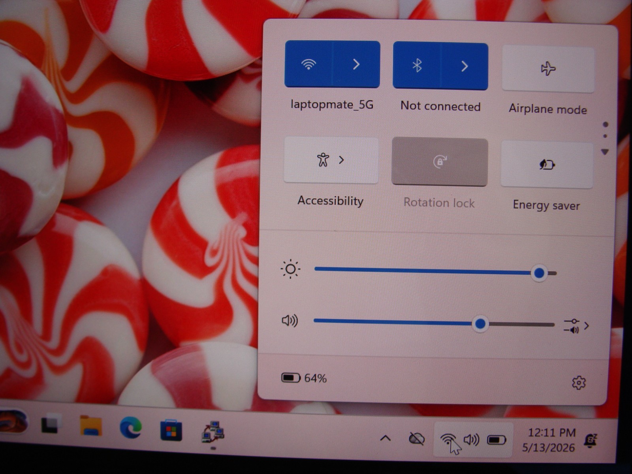Open the clock and calendar showing 12:11 PM

coord(549,440)
